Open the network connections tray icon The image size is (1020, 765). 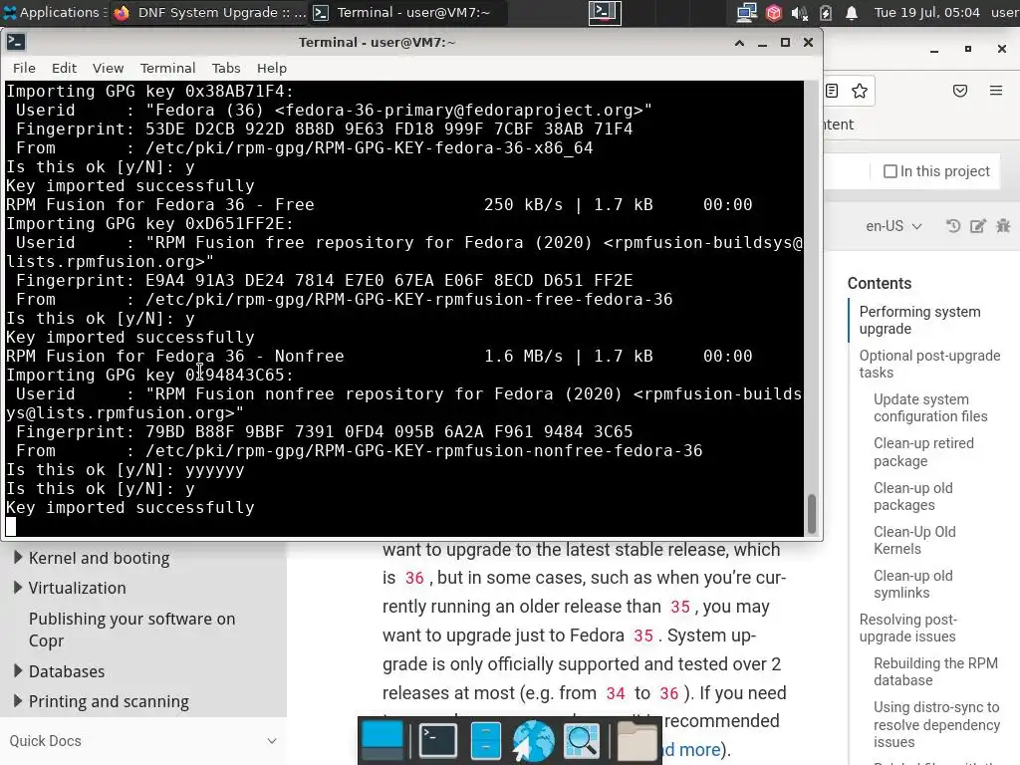[x=746, y=12]
